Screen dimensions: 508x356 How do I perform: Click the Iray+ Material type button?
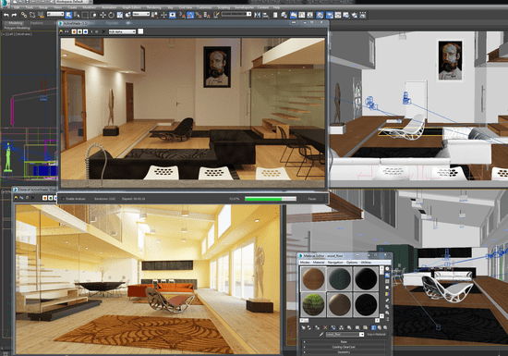tap(376, 335)
